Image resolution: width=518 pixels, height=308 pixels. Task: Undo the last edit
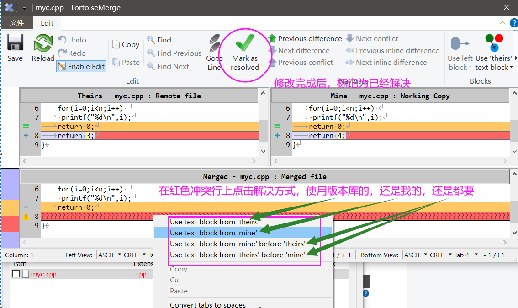[72, 40]
